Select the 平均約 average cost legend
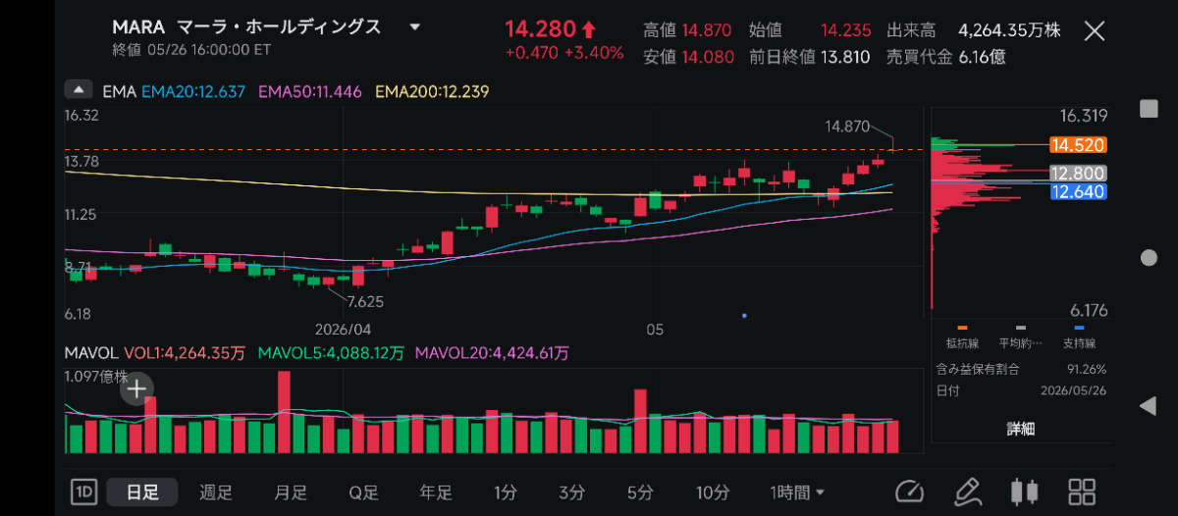This screenshot has width=1178, height=516. [x=1021, y=338]
